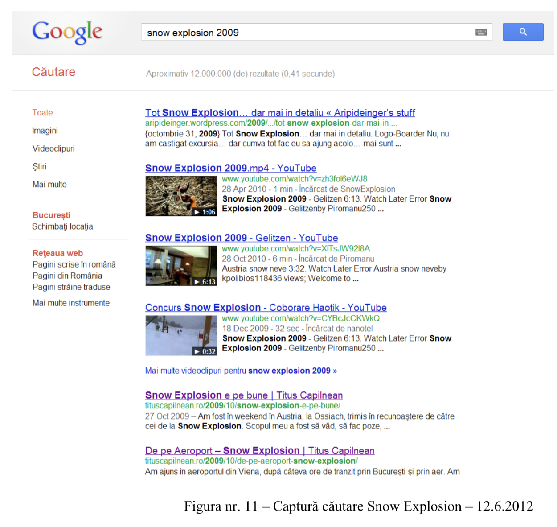
Task: Focus the search field containing snow explosion 2009
Action: (x=316, y=32)
